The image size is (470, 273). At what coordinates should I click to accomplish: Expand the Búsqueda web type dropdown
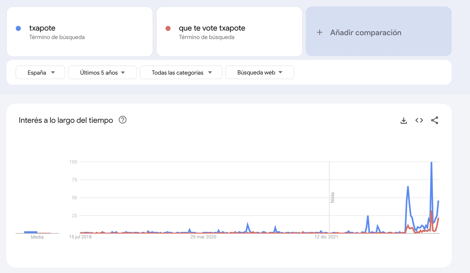(x=260, y=72)
